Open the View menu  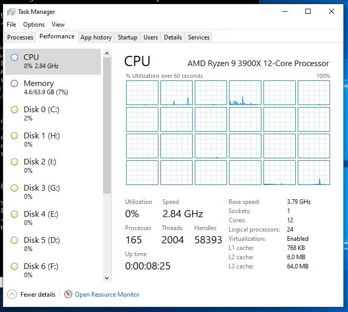pos(58,25)
